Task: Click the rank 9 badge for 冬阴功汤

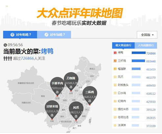Action: point(115,117)
